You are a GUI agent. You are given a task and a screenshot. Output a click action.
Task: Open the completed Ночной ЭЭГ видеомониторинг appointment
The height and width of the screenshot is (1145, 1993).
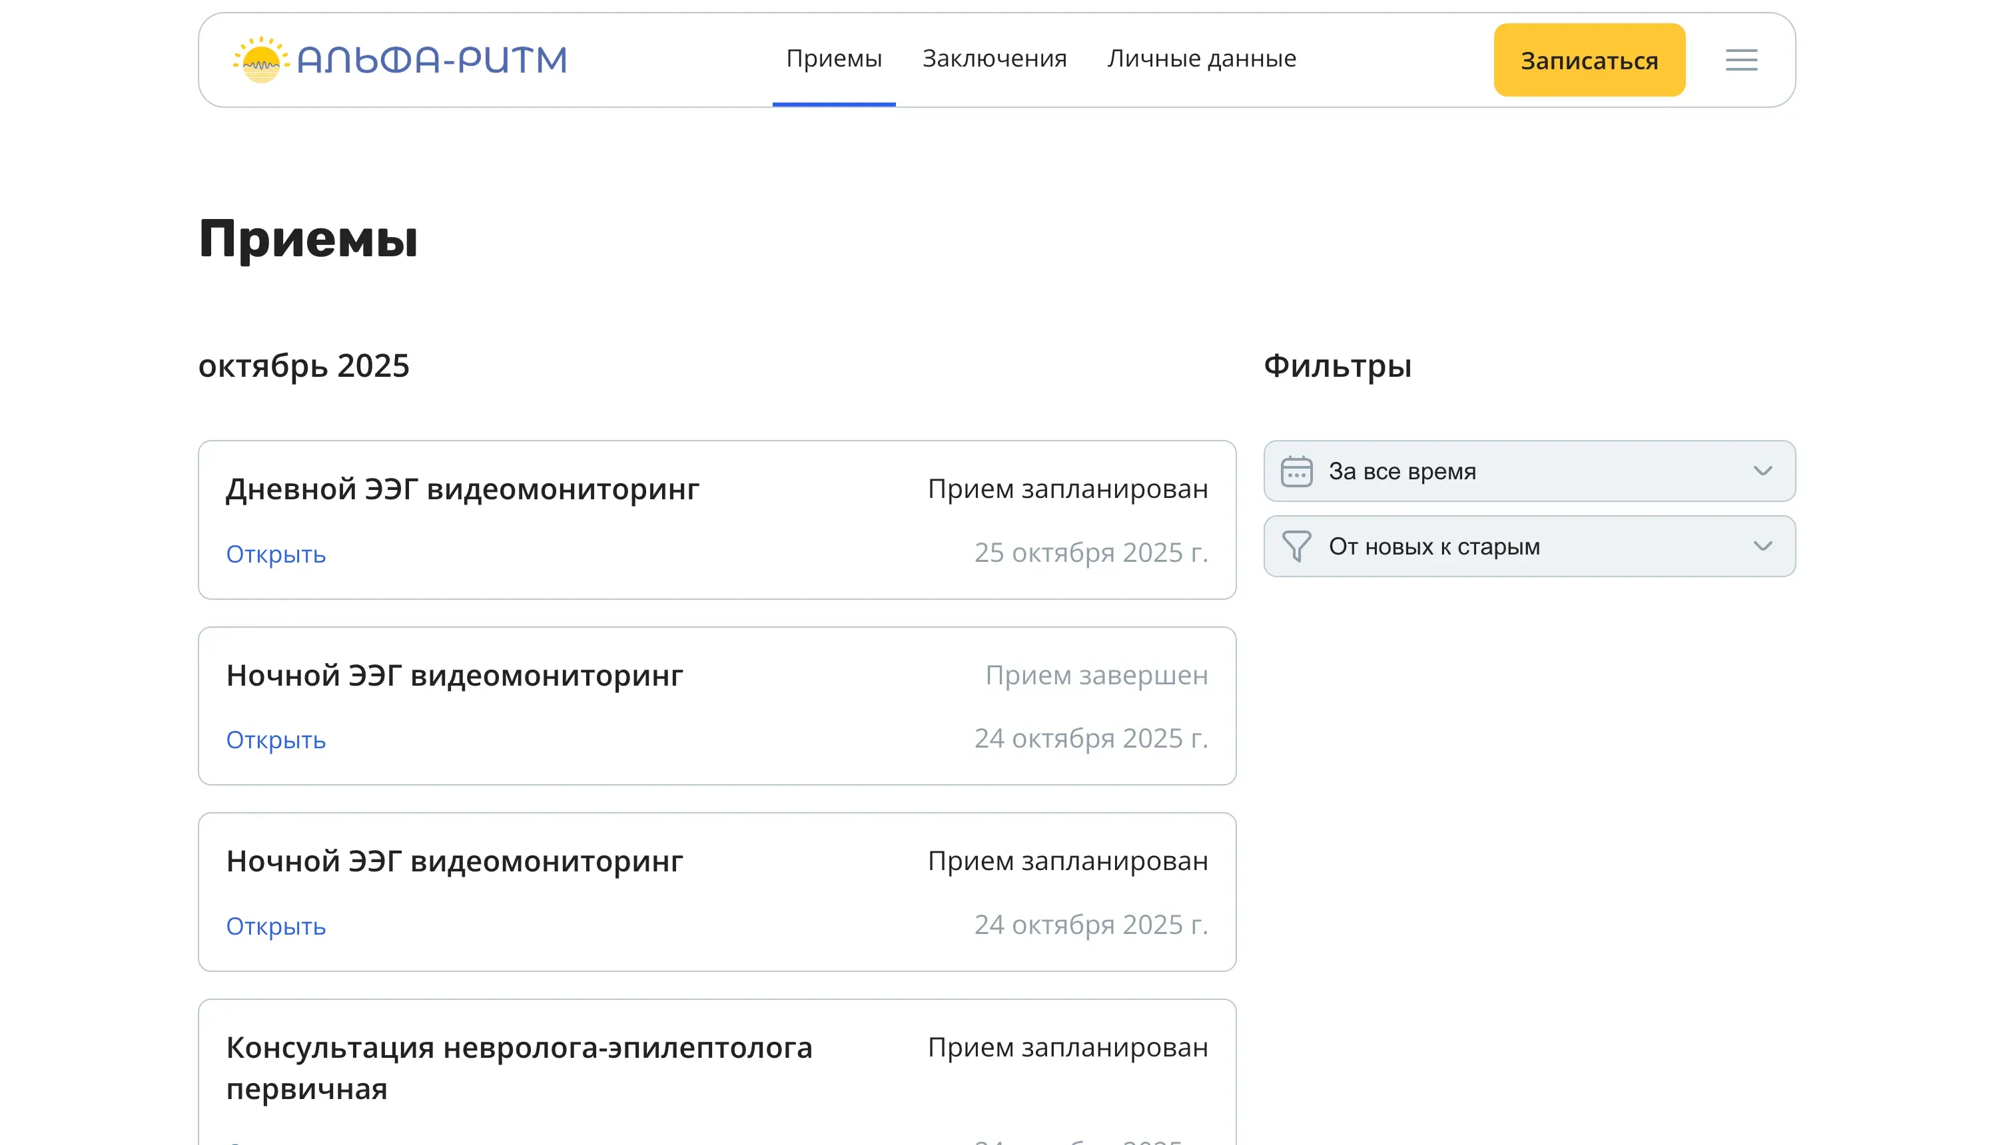(275, 740)
